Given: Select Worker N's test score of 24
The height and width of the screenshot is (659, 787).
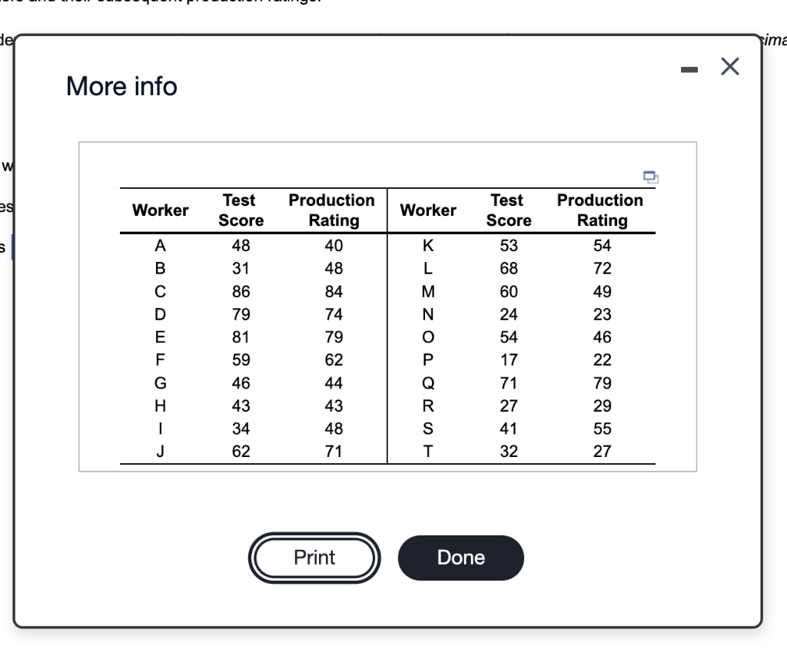Looking at the screenshot, I should coord(507,314).
